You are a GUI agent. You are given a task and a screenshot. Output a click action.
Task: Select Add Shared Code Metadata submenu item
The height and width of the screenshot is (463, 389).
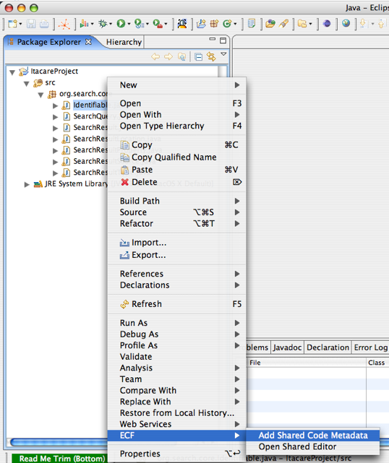pyautogui.click(x=313, y=436)
